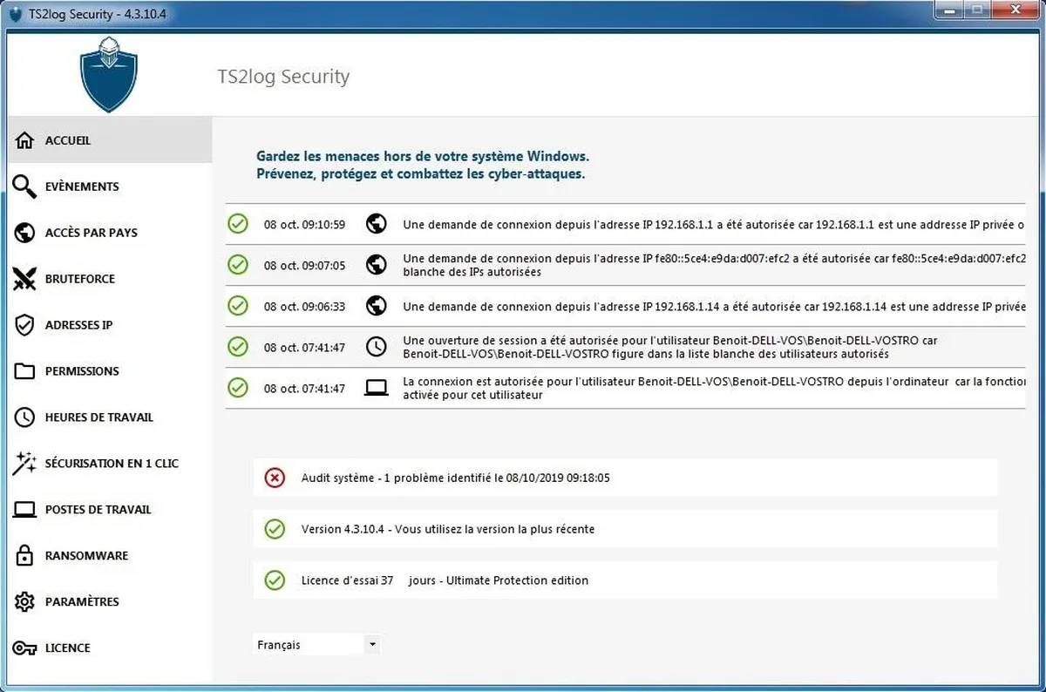Viewport: 1046px width, 692px height.
Task: Click the Licence d'essai status row
Action: (x=445, y=580)
